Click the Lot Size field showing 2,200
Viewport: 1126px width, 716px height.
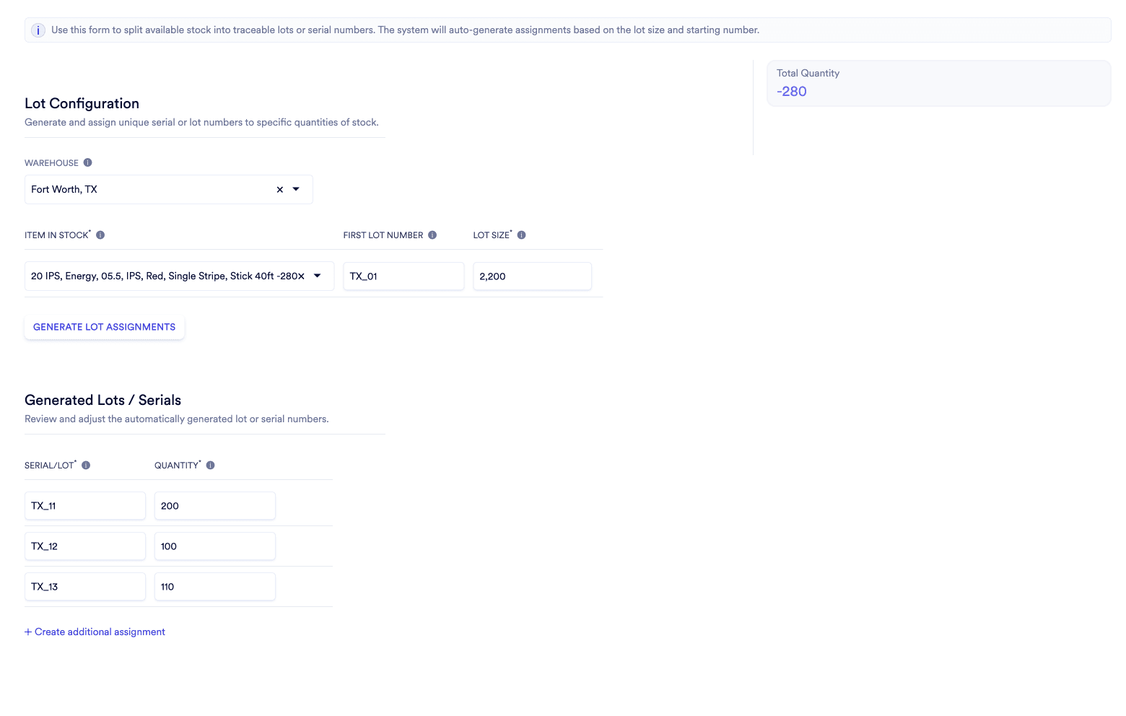[533, 276]
